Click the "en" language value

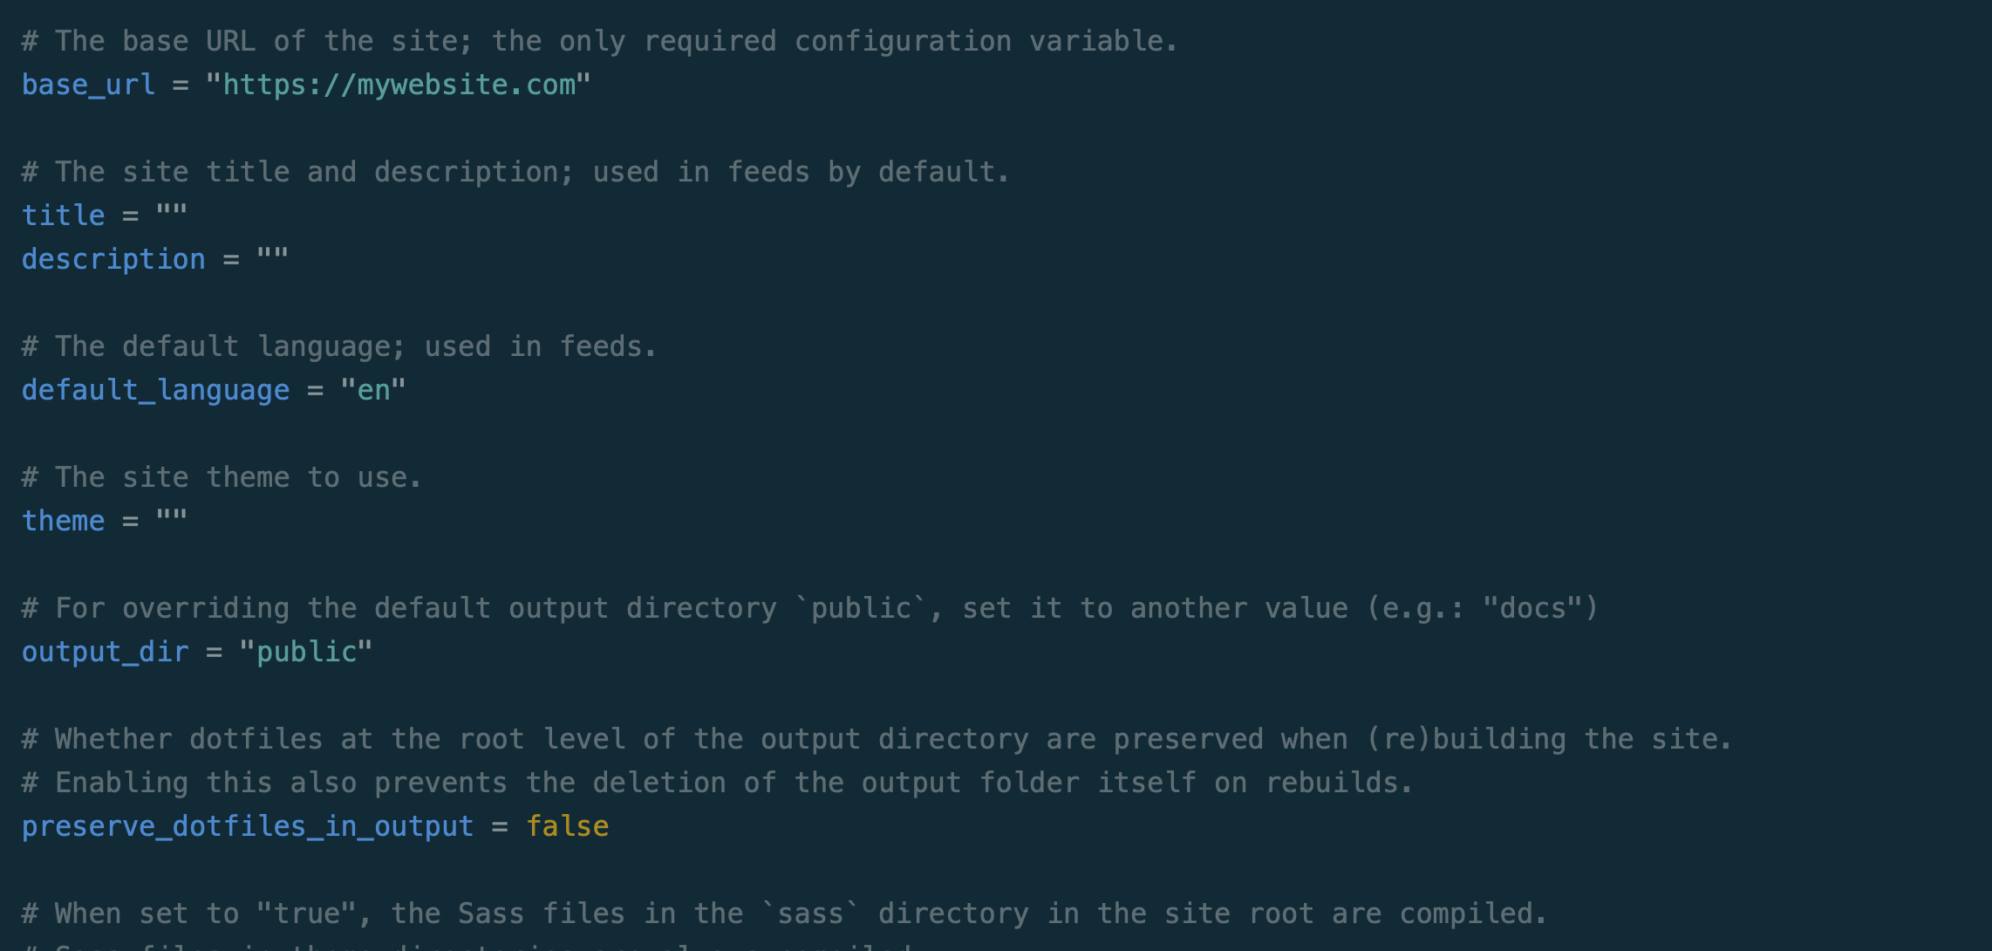tap(373, 390)
